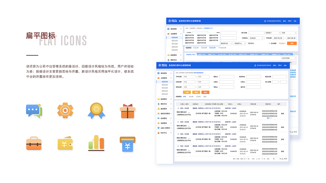The height and width of the screenshot is (183, 326).
Task: Click the large orange briefcase icon
Action: (34, 143)
